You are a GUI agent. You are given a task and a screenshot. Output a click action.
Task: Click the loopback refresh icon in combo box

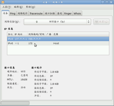(x=37, y=22)
